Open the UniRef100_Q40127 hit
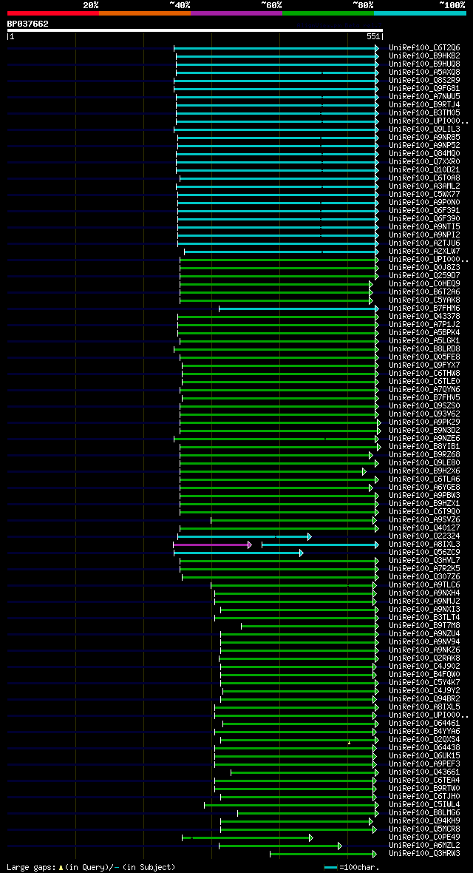 424,527
